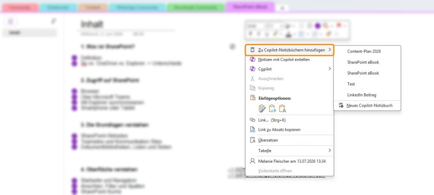Viewport: 434px width, 195px height.
Task: Click 'Visitenkarte öffnen'
Action: pos(289,171)
